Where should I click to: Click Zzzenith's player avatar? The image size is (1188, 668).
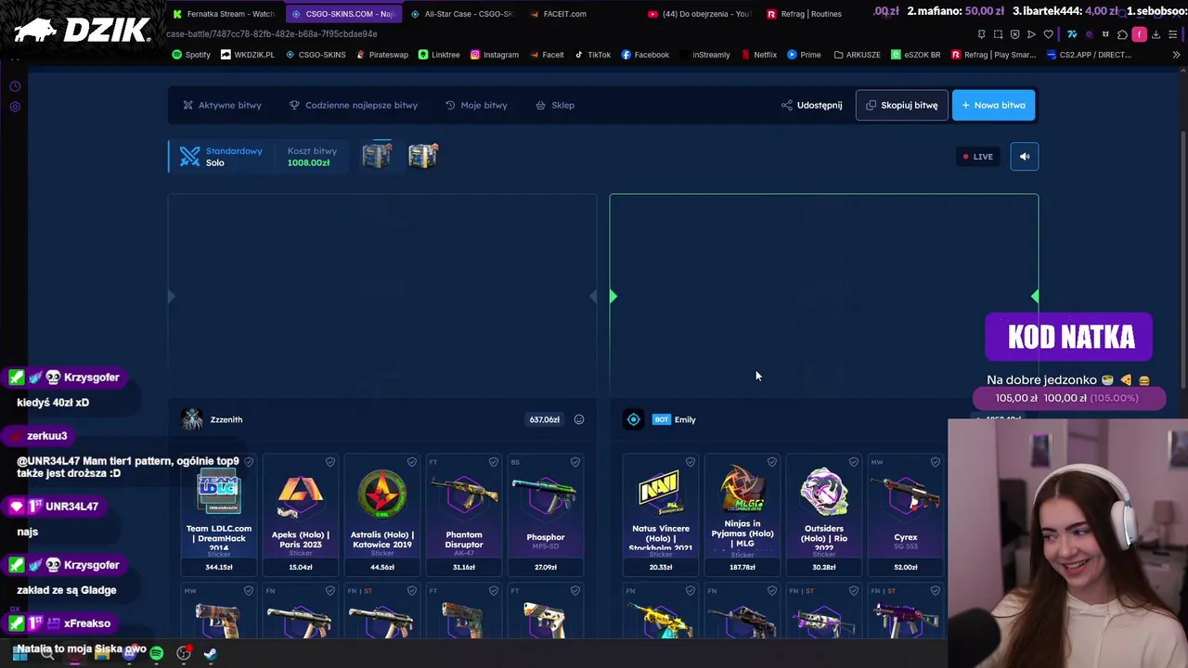coord(192,419)
